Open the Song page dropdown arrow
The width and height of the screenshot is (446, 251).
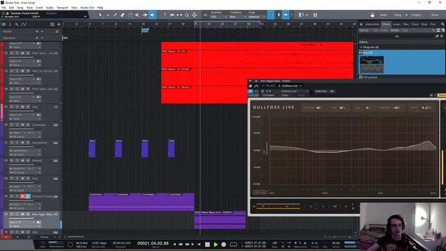click(x=406, y=15)
